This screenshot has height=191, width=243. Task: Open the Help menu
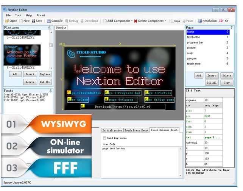(29, 15)
